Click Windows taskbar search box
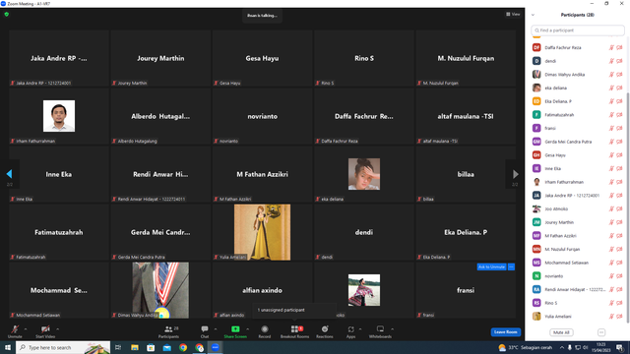 [63, 347]
